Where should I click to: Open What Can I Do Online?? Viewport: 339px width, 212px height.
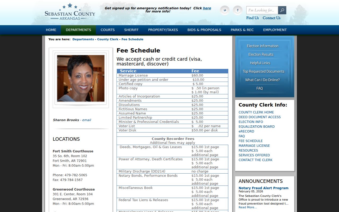[x=262, y=80]
